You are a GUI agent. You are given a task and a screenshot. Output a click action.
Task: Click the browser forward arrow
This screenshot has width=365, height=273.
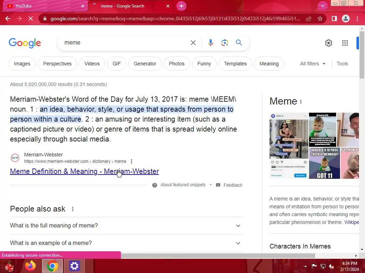tap(19, 18)
